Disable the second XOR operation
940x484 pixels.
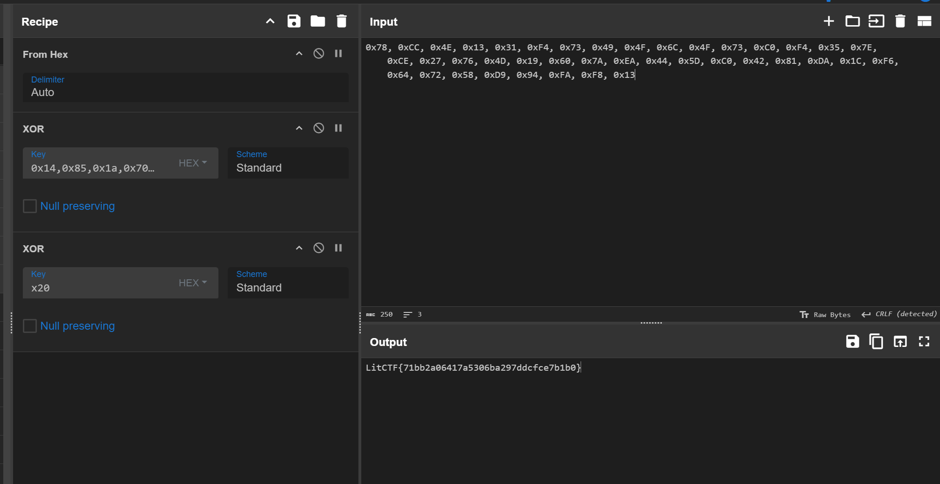pyautogui.click(x=319, y=248)
